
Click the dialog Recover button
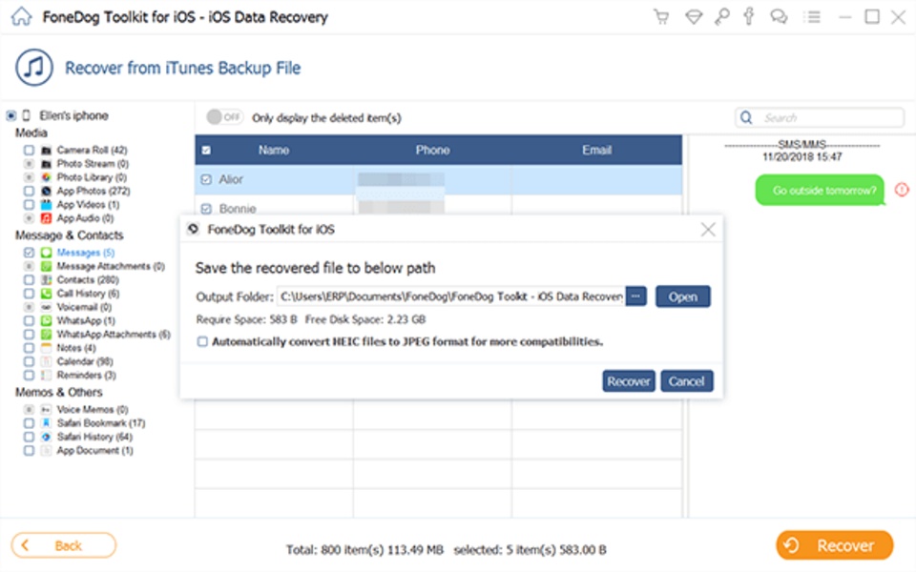629,381
